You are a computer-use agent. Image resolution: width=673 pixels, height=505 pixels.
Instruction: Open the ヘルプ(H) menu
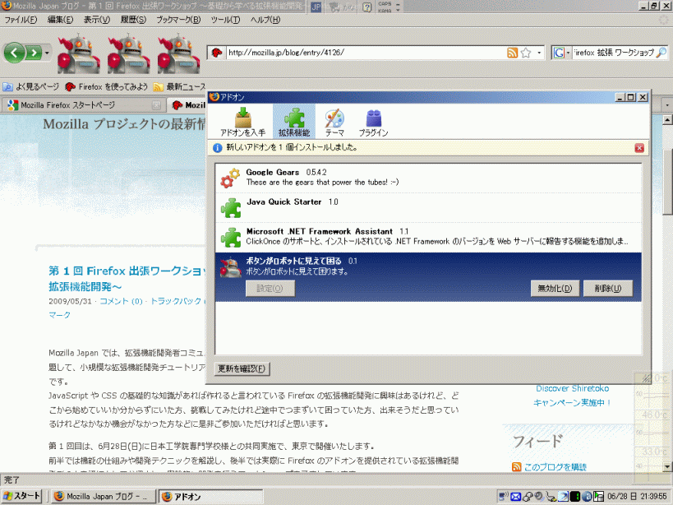tap(265, 20)
